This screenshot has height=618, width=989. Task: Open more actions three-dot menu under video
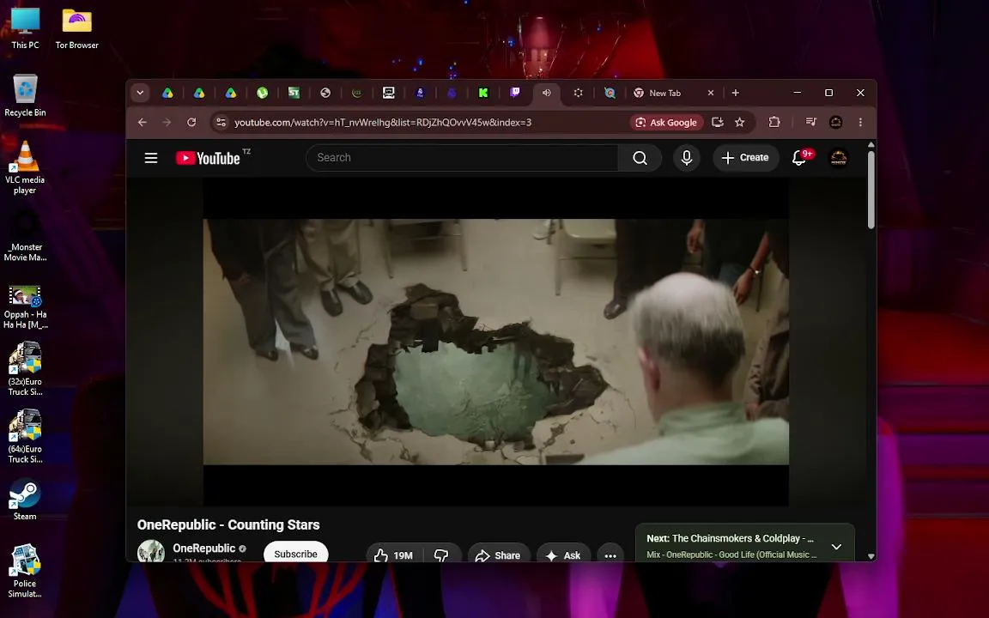tap(610, 555)
